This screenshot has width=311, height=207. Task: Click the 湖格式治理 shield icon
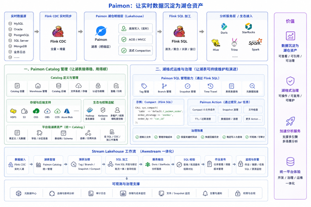(x=290, y=81)
